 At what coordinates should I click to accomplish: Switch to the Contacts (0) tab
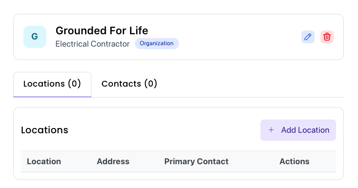tap(129, 84)
